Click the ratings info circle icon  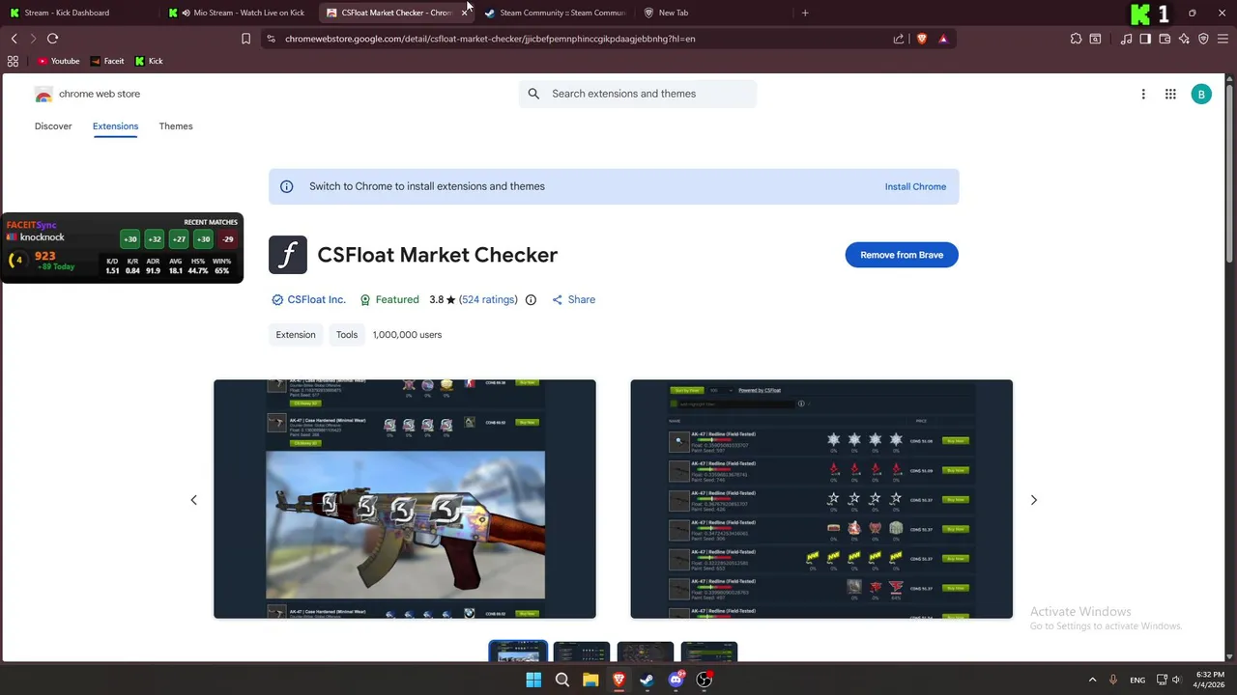[531, 299]
